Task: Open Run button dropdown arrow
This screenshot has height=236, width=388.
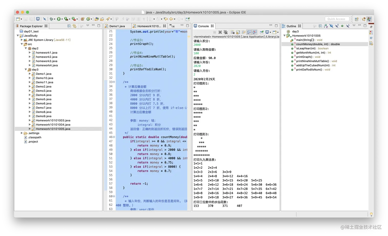Action: point(62,19)
